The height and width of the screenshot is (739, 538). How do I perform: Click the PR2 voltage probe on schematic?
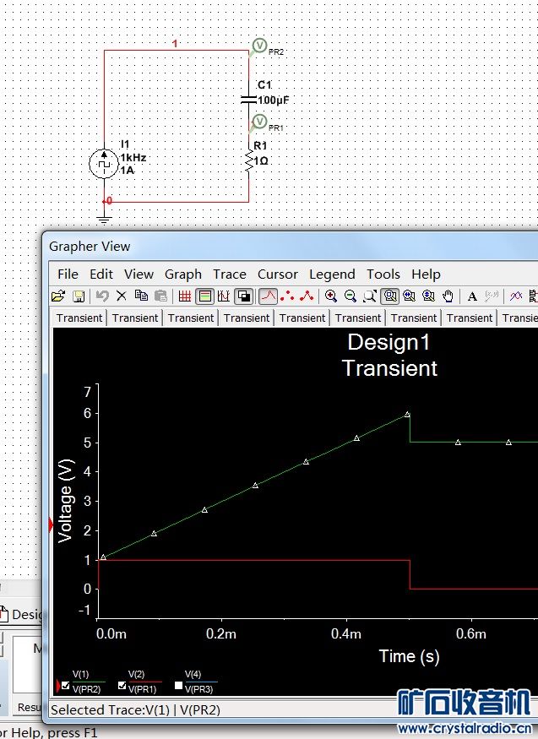click(x=259, y=46)
